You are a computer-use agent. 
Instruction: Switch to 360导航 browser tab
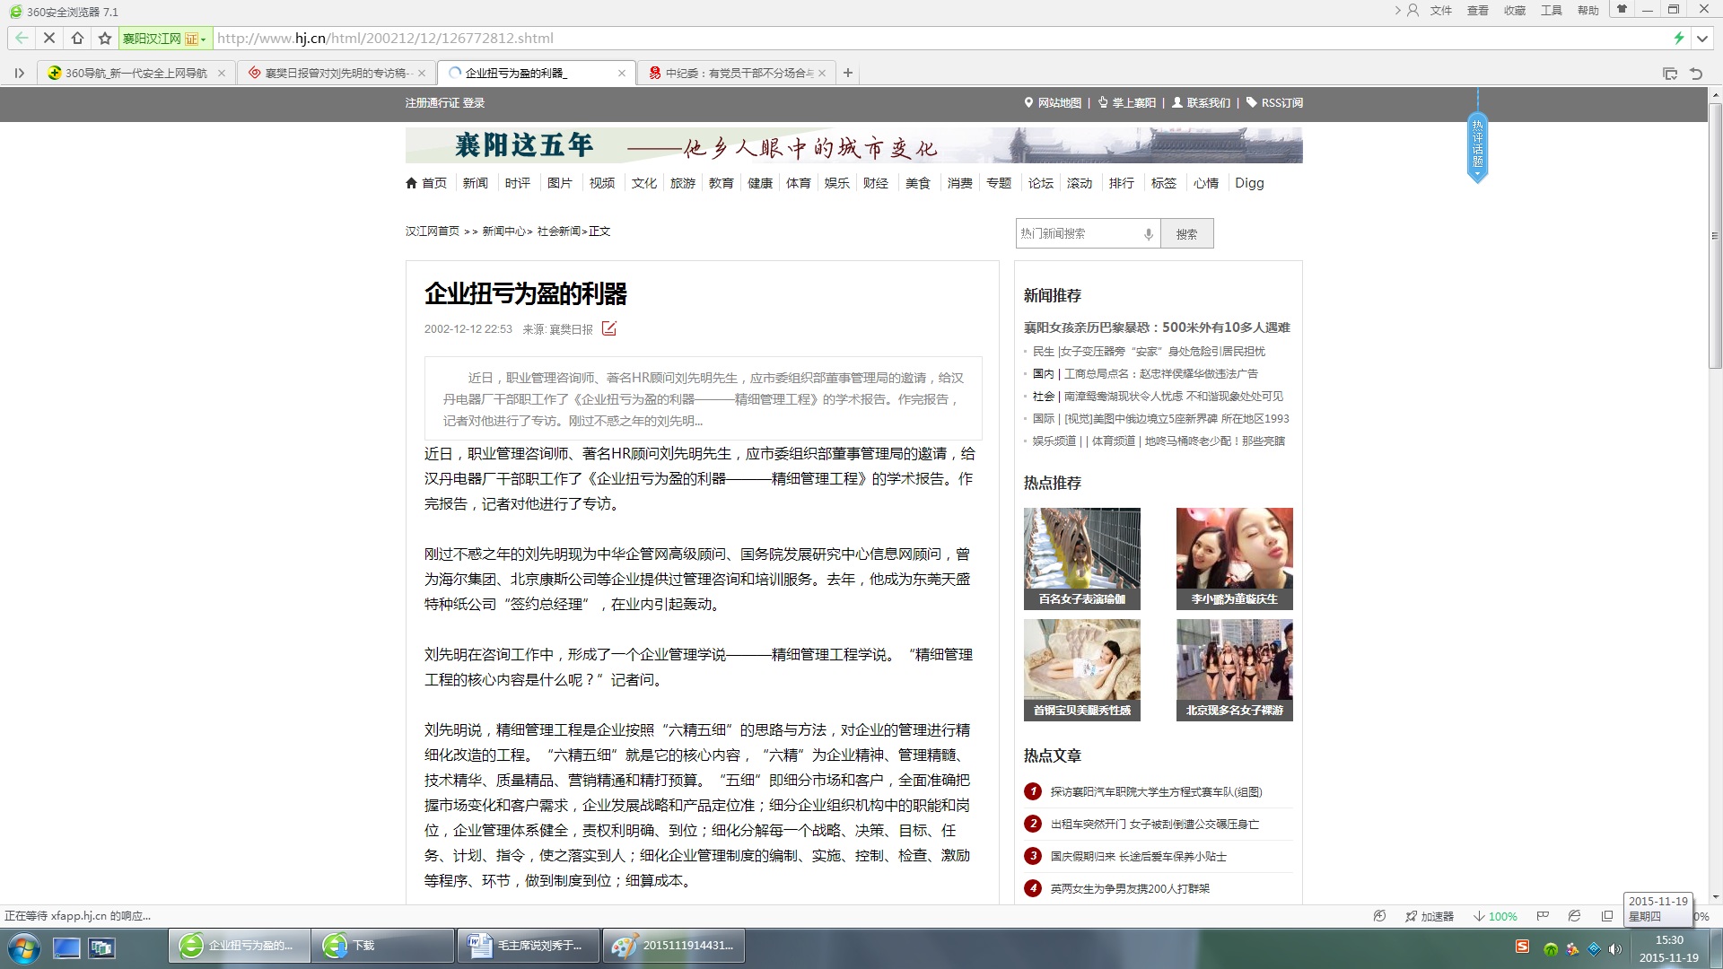135,73
